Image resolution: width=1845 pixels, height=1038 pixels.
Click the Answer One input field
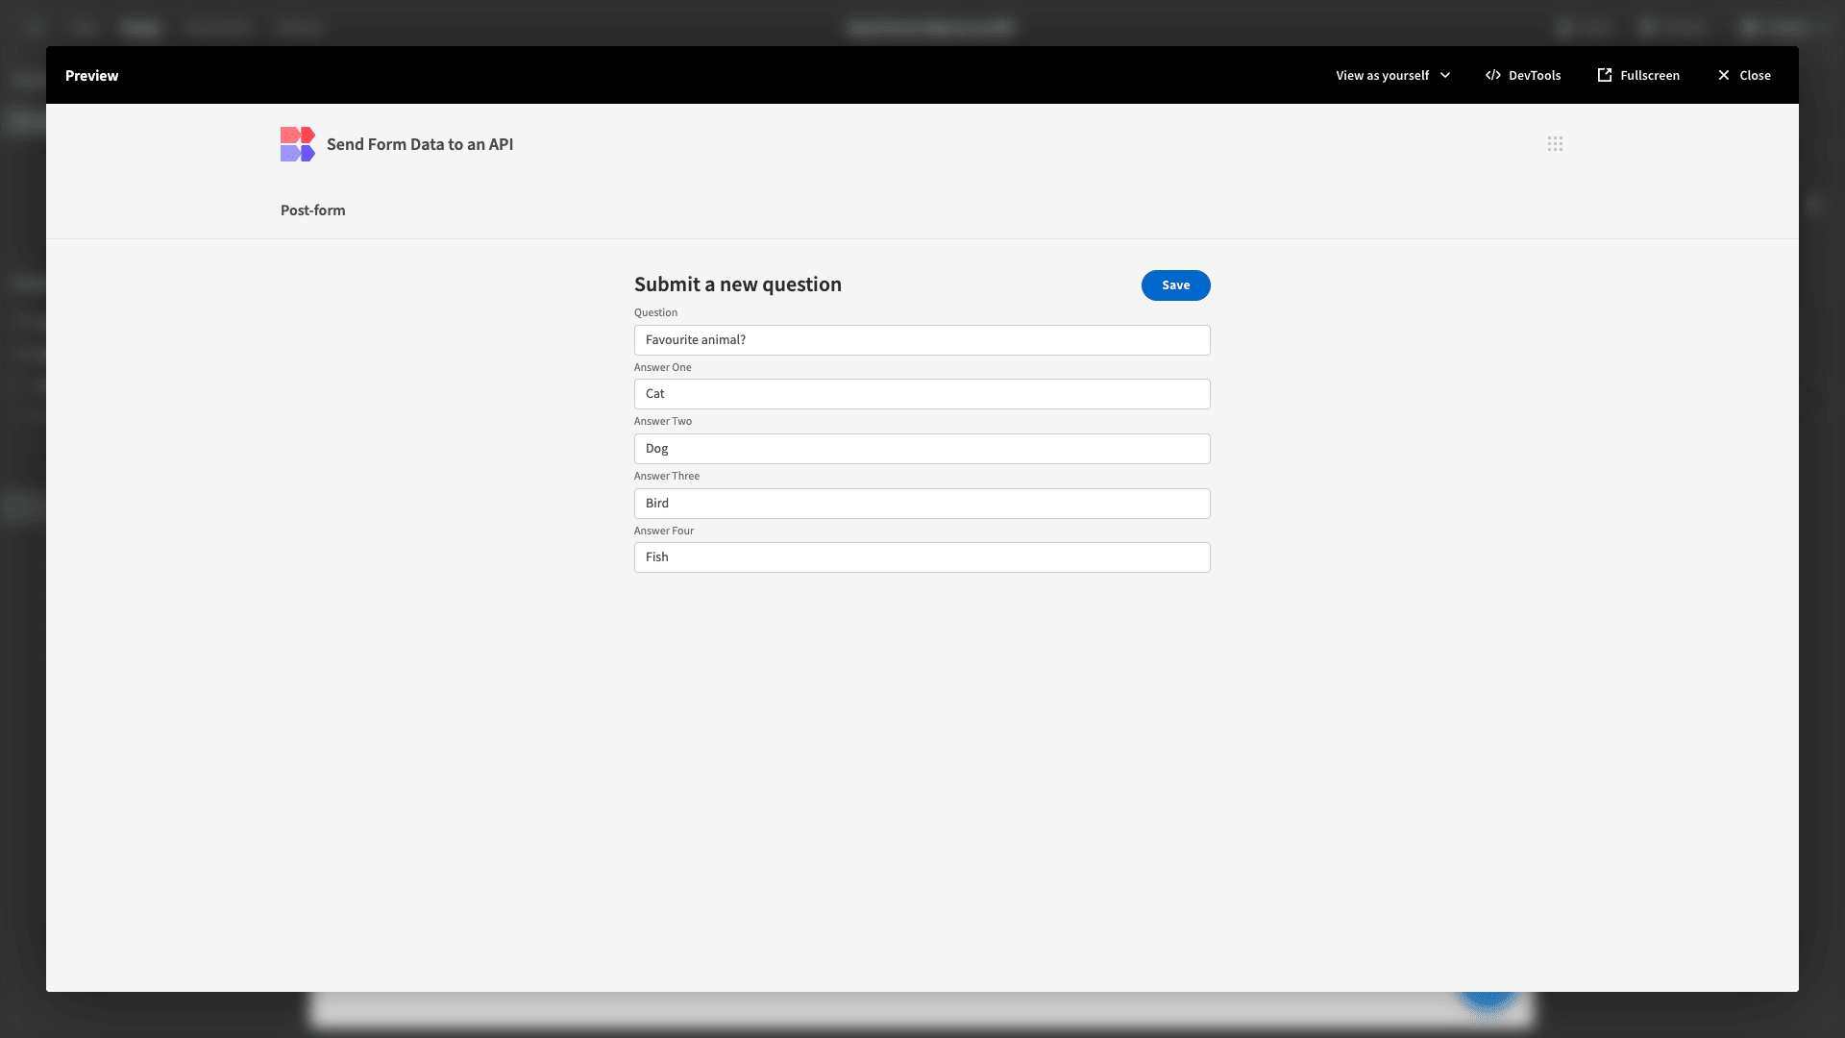(x=922, y=393)
